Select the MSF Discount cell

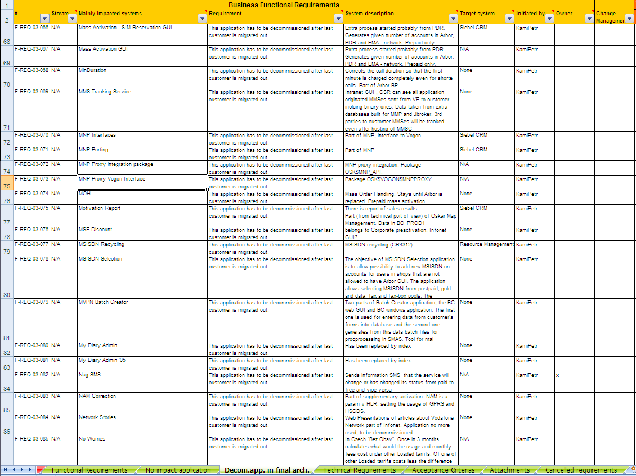[x=142, y=233]
